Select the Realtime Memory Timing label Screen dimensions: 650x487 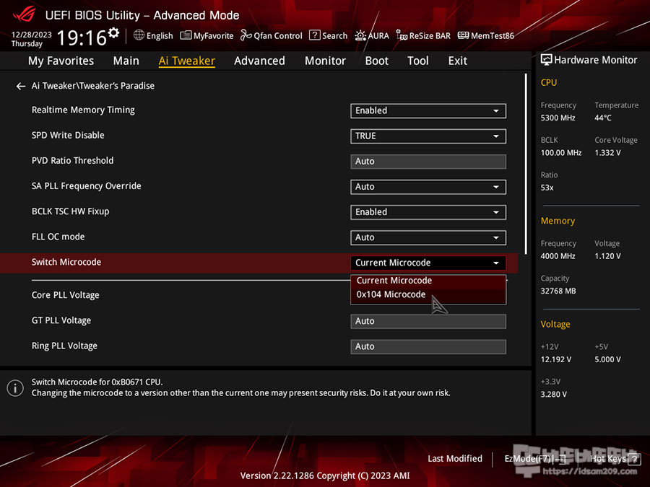click(83, 110)
